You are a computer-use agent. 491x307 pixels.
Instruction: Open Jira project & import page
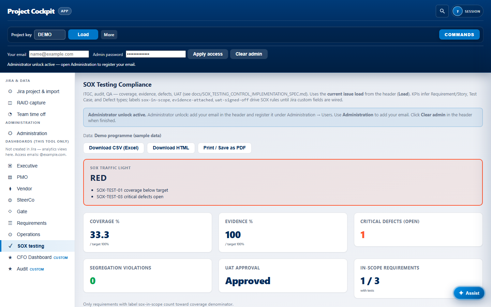click(38, 91)
